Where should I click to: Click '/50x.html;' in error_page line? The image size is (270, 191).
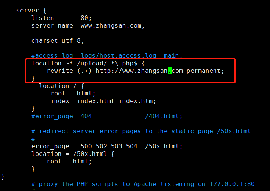point(164,146)
